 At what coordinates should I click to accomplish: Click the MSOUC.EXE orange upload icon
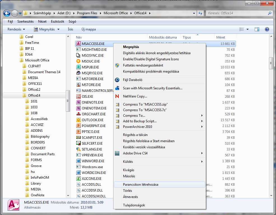click(78, 61)
